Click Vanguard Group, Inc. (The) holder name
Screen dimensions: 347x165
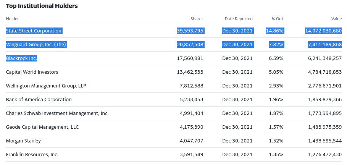[x=36, y=45]
